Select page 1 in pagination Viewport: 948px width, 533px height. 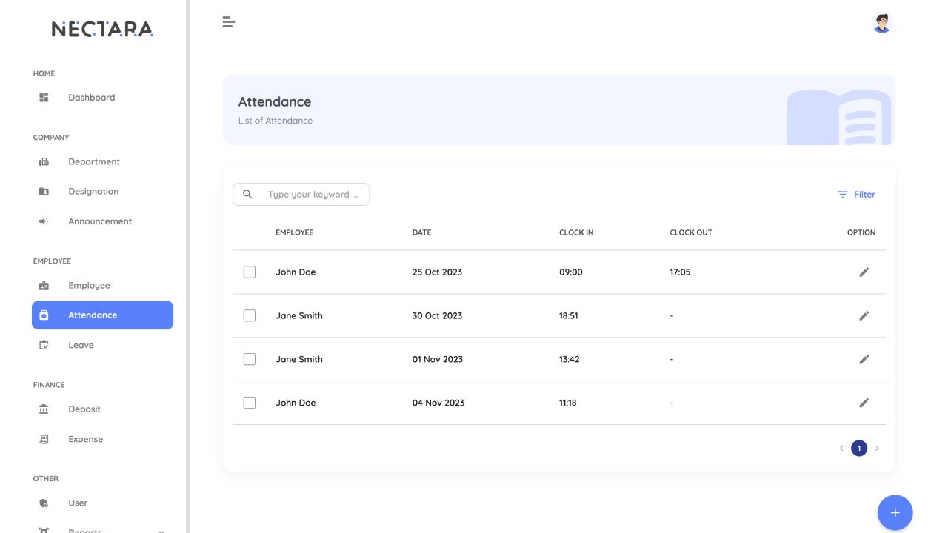[859, 449]
